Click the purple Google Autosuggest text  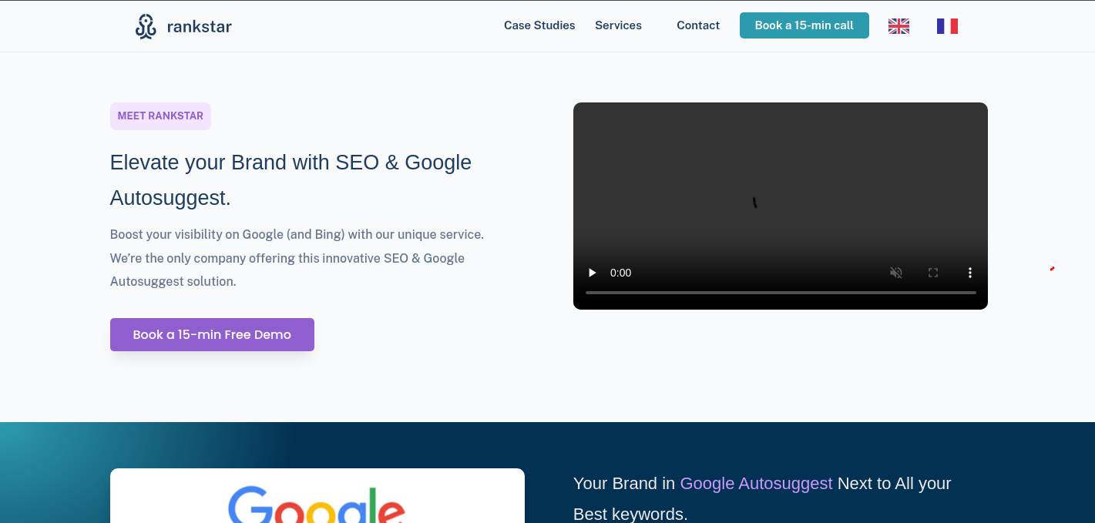(x=756, y=484)
